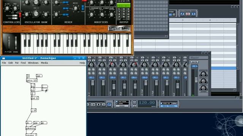243x136 pixels.
Task: Solo the Mid mixer channel
Action: click(125, 60)
